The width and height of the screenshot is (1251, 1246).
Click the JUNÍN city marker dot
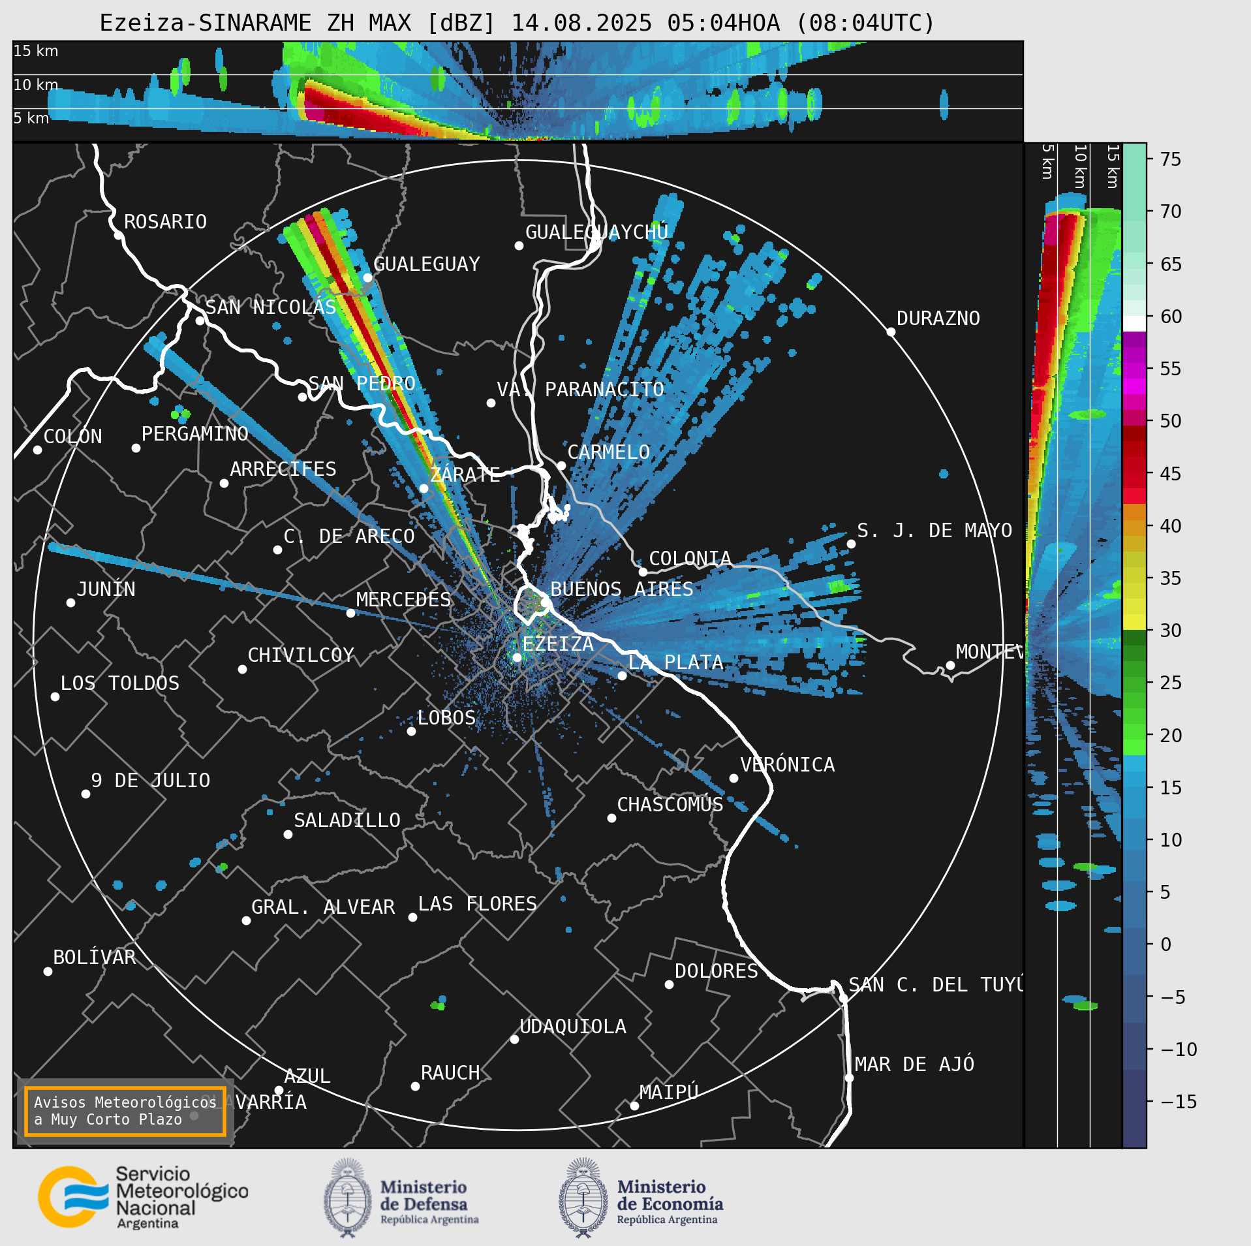(70, 602)
